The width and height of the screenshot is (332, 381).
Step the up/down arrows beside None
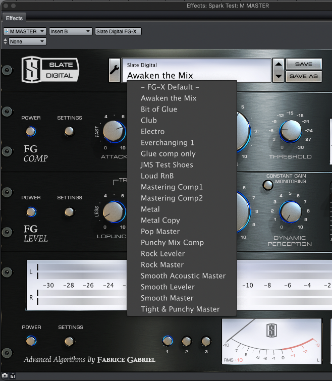pos(6,41)
